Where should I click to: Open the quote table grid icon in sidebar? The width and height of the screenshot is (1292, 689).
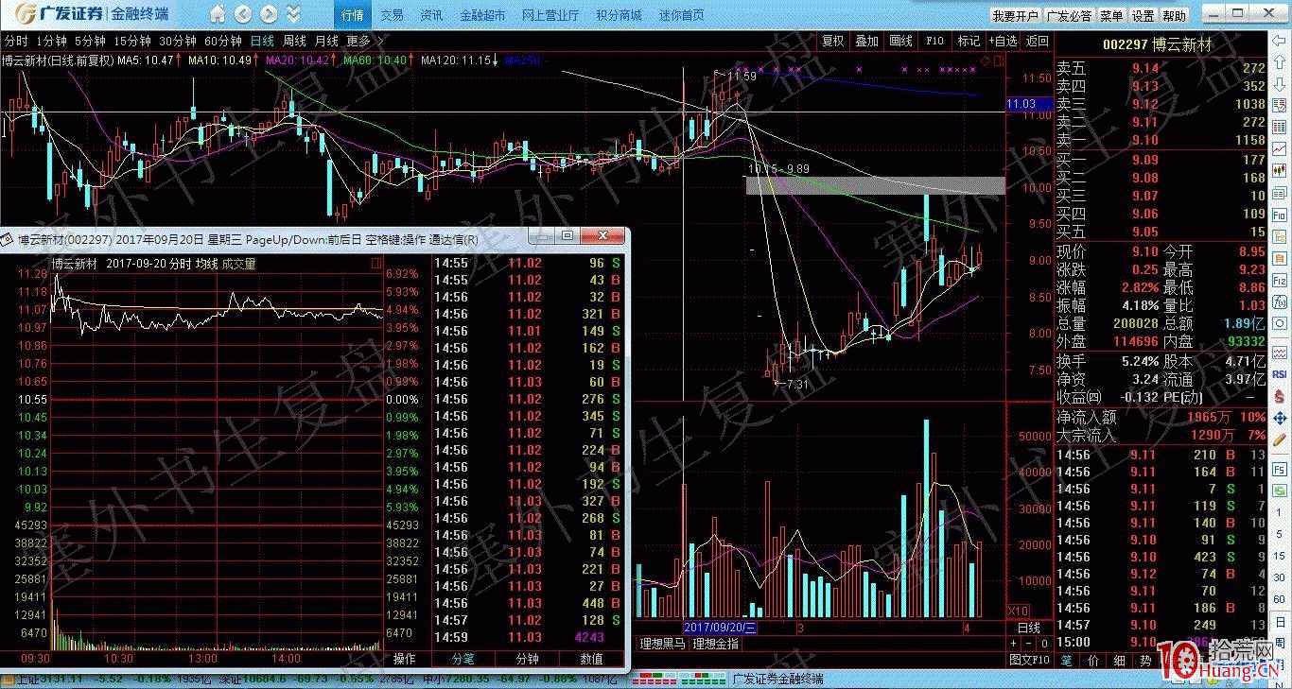tap(1279, 128)
